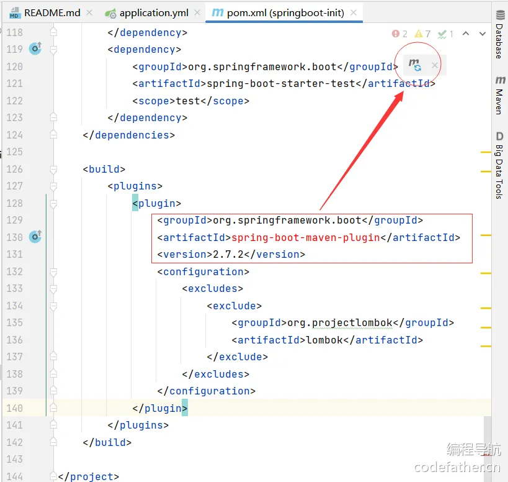This screenshot has height=482, width=508.
Task: Click org.springframework.boot on line 120
Action: click(x=262, y=67)
